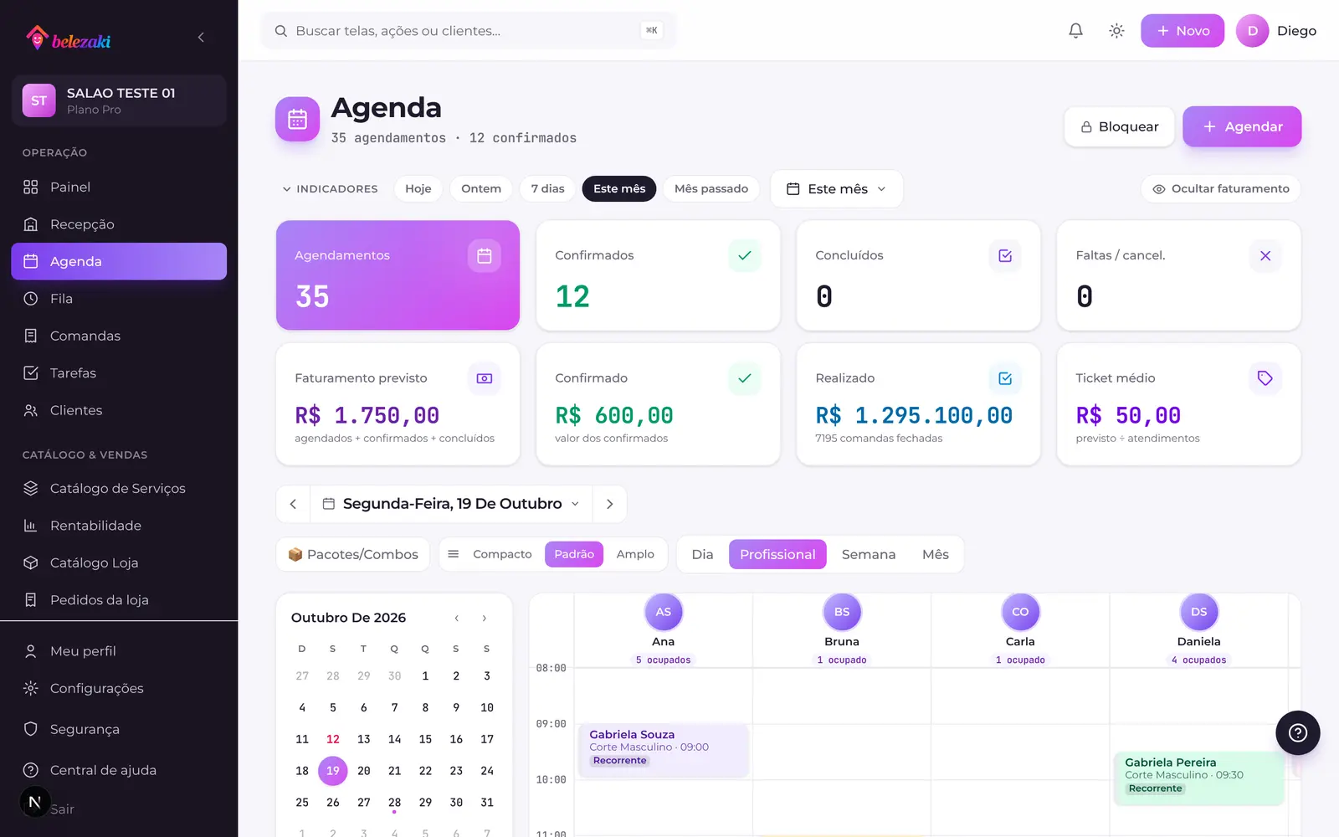This screenshot has height=837, width=1339.
Task: Collapse the INDICADORES section
Action: [330, 189]
